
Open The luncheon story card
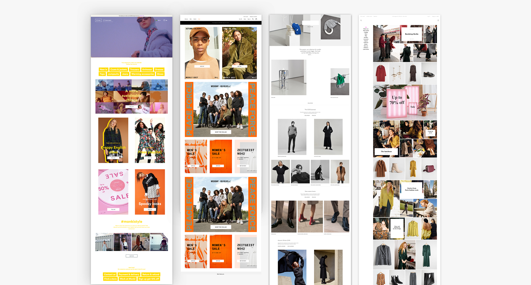pos(386,151)
